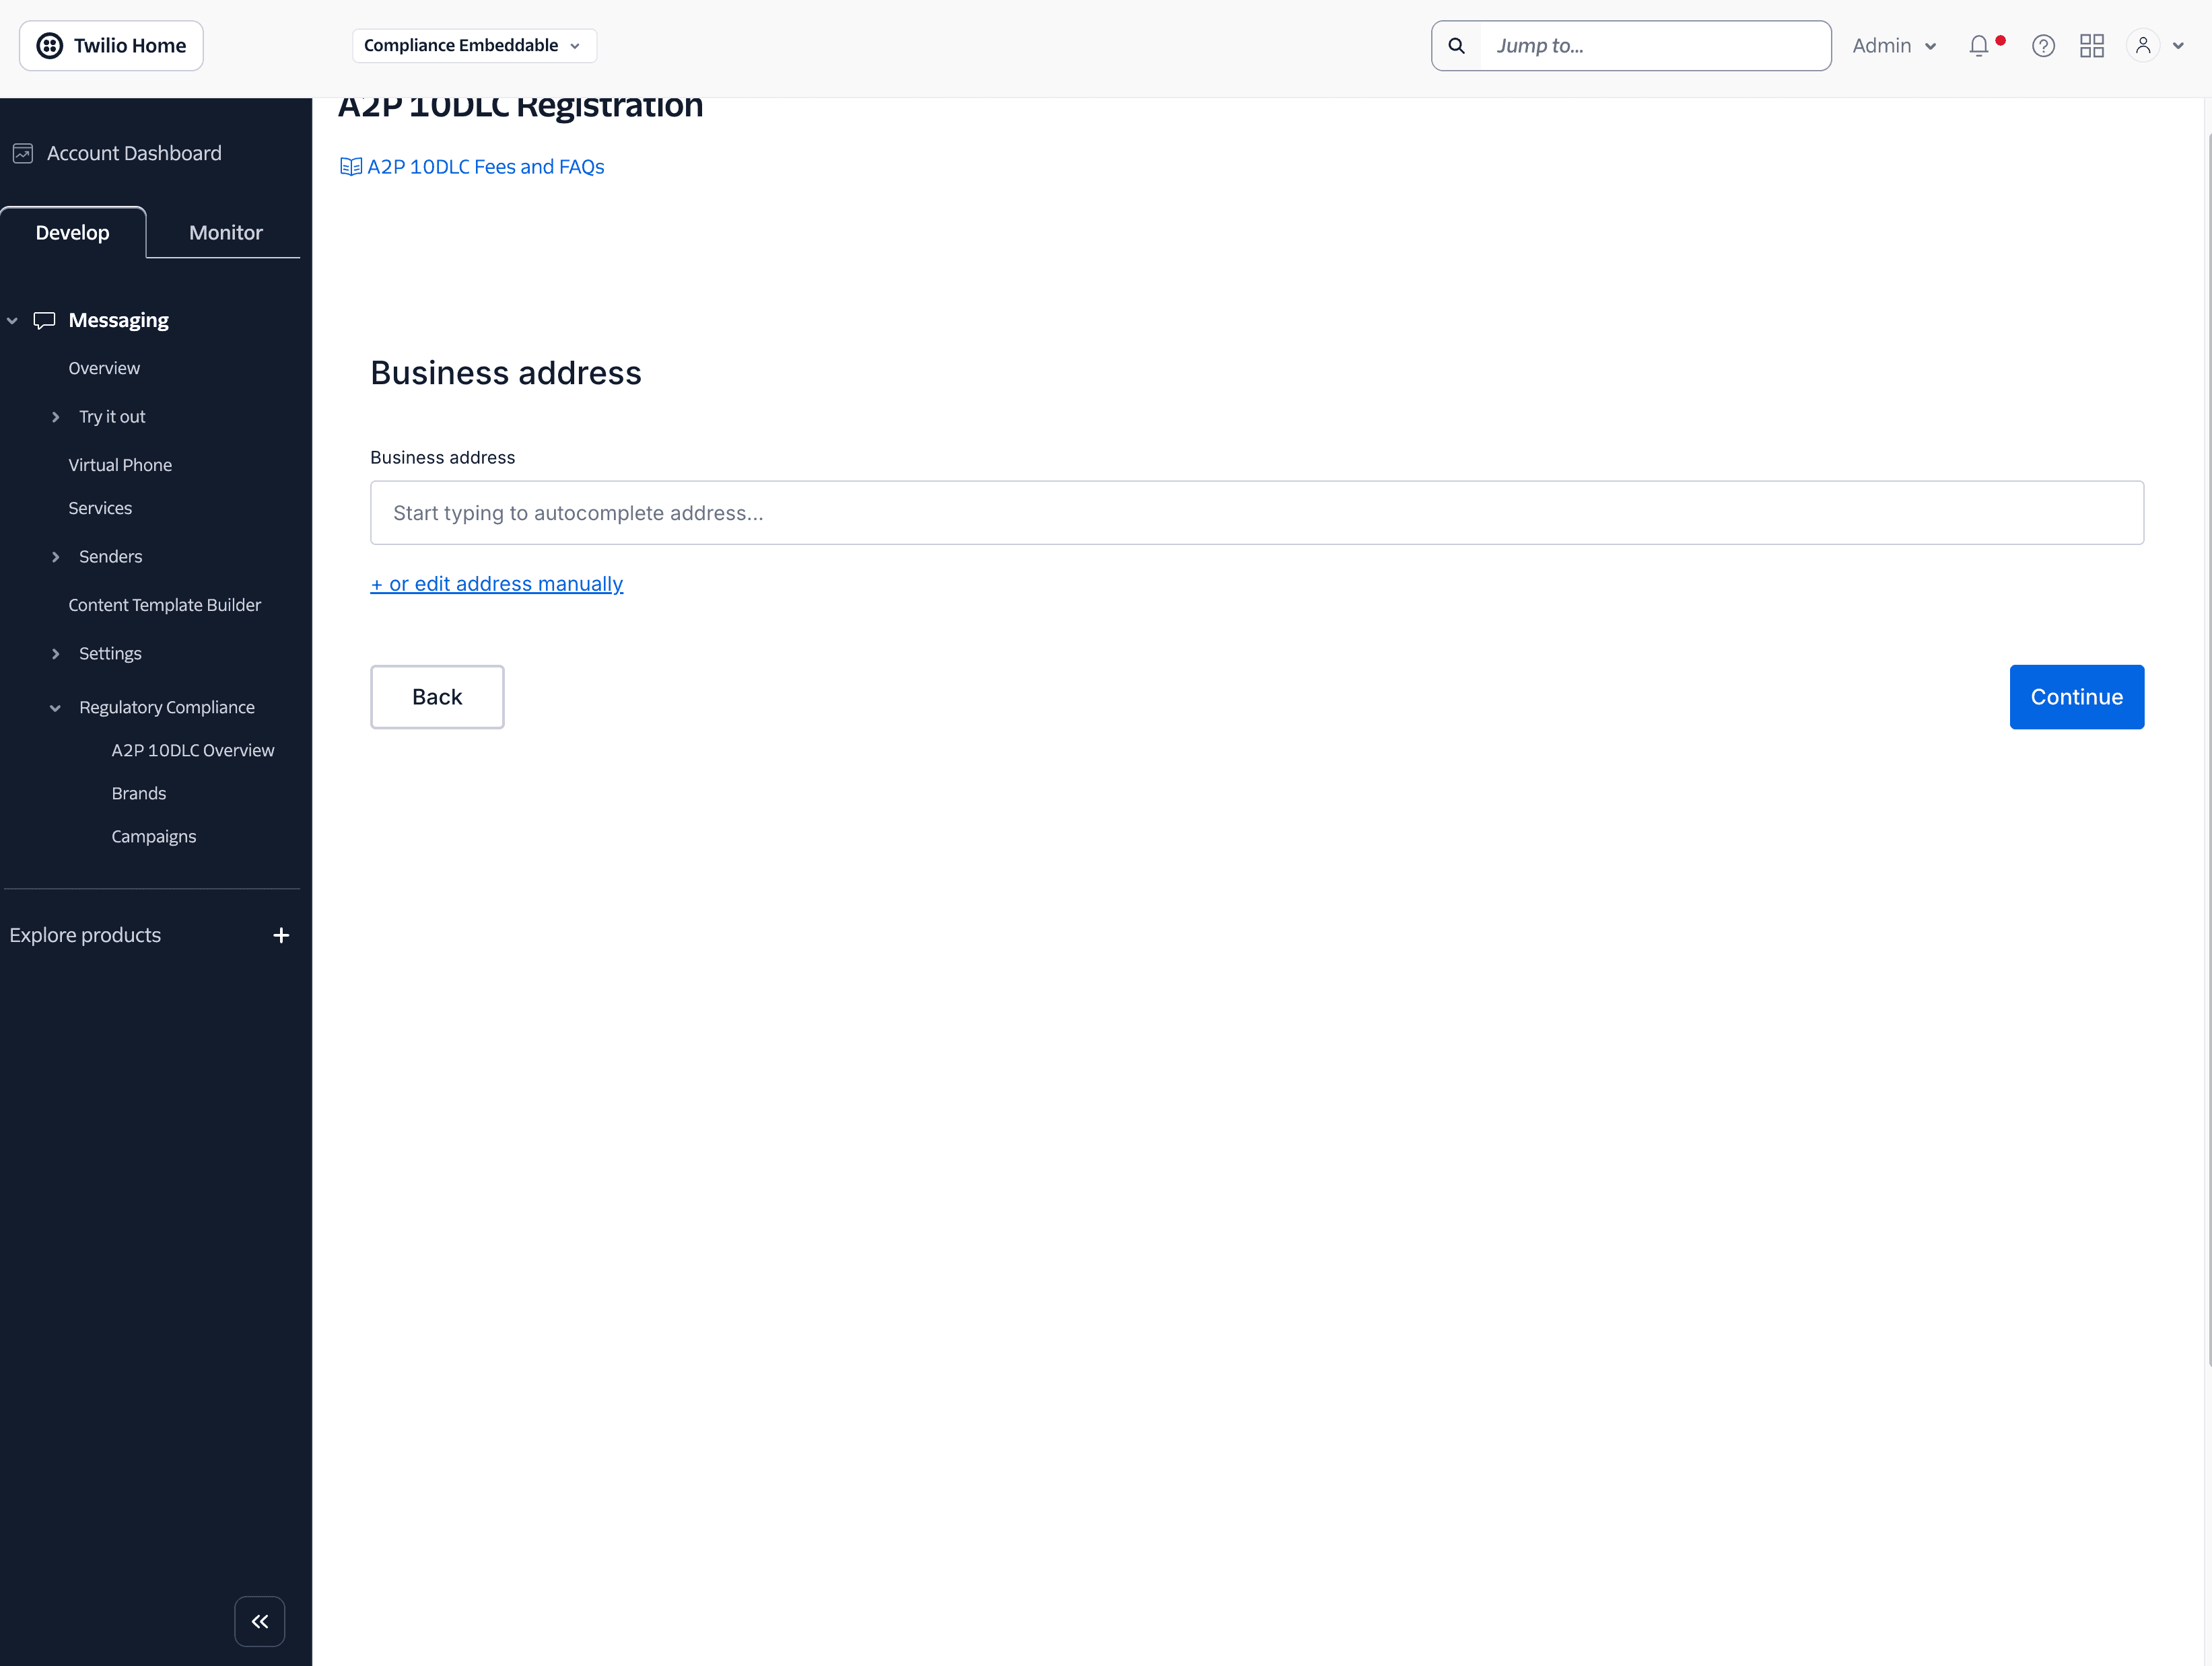Image resolution: width=2212 pixels, height=1666 pixels.
Task: Click the plus icon next to Explore products
Action: coord(281,935)
